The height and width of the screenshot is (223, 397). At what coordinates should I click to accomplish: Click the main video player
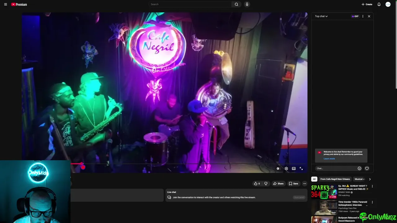pos(164,92)
